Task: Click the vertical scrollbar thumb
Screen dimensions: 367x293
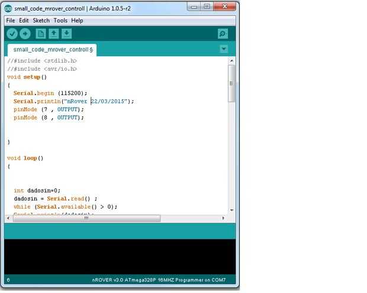Action: point(231,83)
